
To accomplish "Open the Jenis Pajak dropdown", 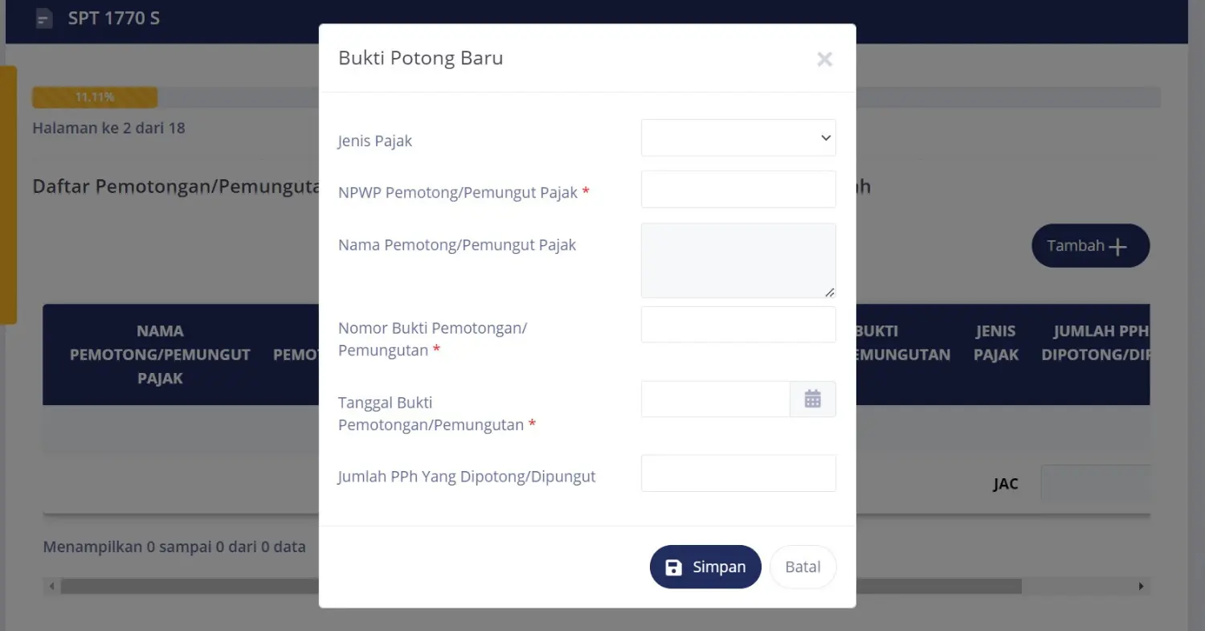I will (737, 137).
